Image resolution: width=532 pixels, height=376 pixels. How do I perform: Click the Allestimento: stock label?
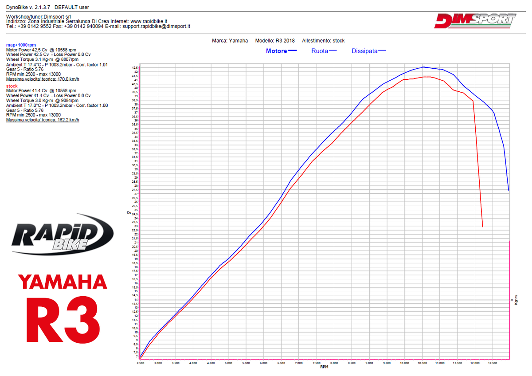(323, 40)
